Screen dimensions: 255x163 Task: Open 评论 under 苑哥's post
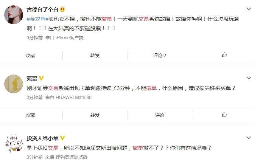tap(160, 115)
